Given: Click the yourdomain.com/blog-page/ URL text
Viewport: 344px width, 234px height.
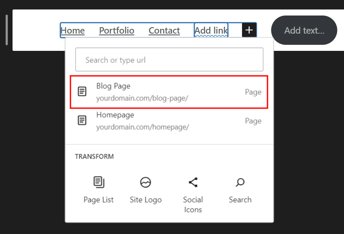Looking at the screenshot, I should coord(142,98).
